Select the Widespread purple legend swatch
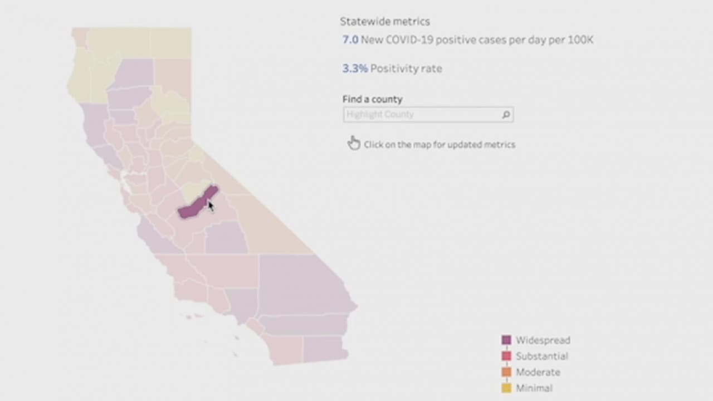This screenshot has height=401, width=713. point(506,340)
